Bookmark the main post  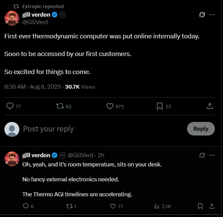coord(160,106)
